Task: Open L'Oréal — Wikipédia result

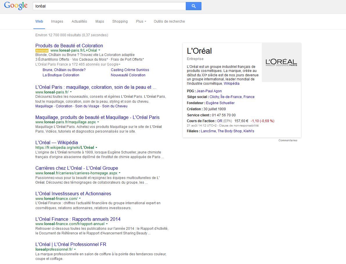Action: pos(57,142)
